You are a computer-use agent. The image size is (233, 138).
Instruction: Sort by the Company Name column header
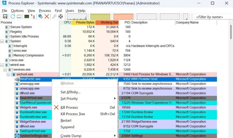click(196, 22)
